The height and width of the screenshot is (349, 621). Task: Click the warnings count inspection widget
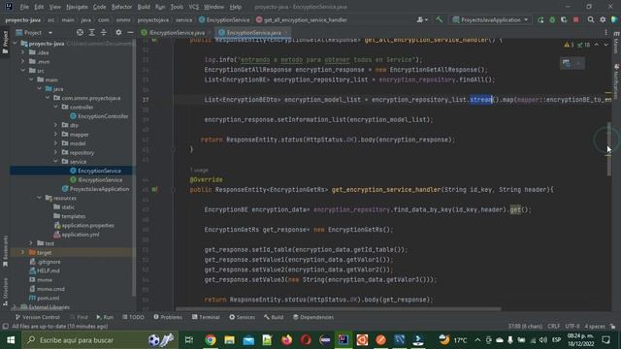[569, 45]
